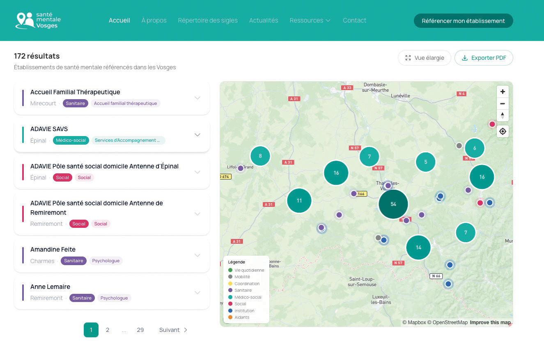
Task: Open the map cluster showing 6
Action: 475,148
